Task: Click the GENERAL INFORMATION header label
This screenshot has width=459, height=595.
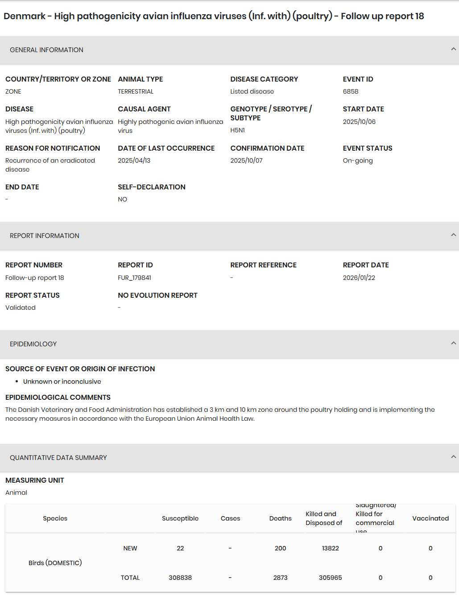Action: (x=46, y=50)
